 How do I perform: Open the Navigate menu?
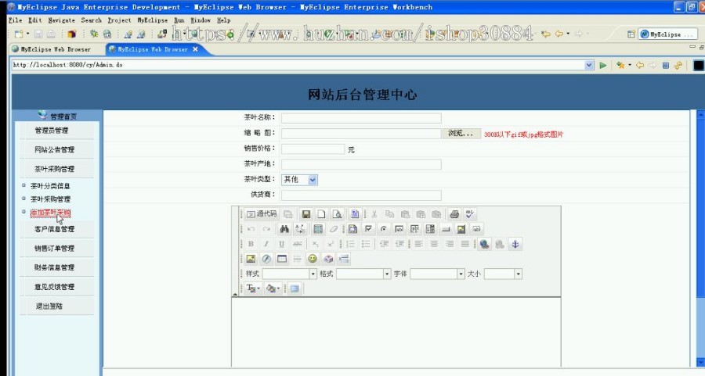coord(62,20)
